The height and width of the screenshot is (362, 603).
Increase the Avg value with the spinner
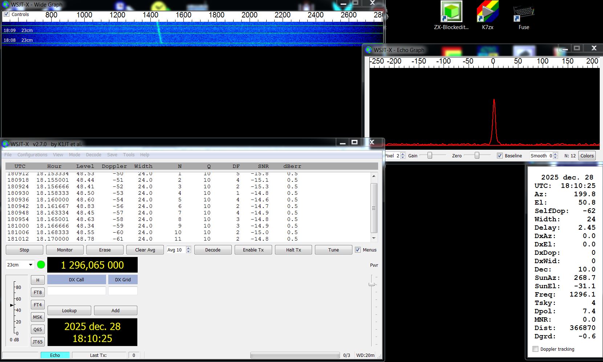[188, 248]
